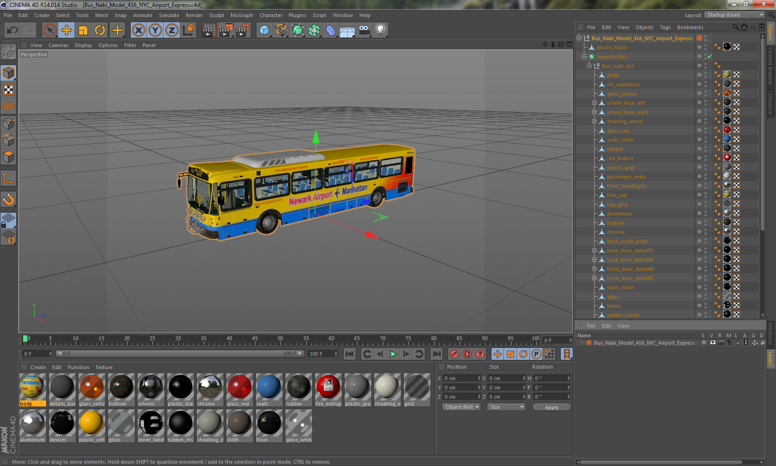Toggle Z axis lock
This screenshot has width=776, height=466.
(172, 30)
